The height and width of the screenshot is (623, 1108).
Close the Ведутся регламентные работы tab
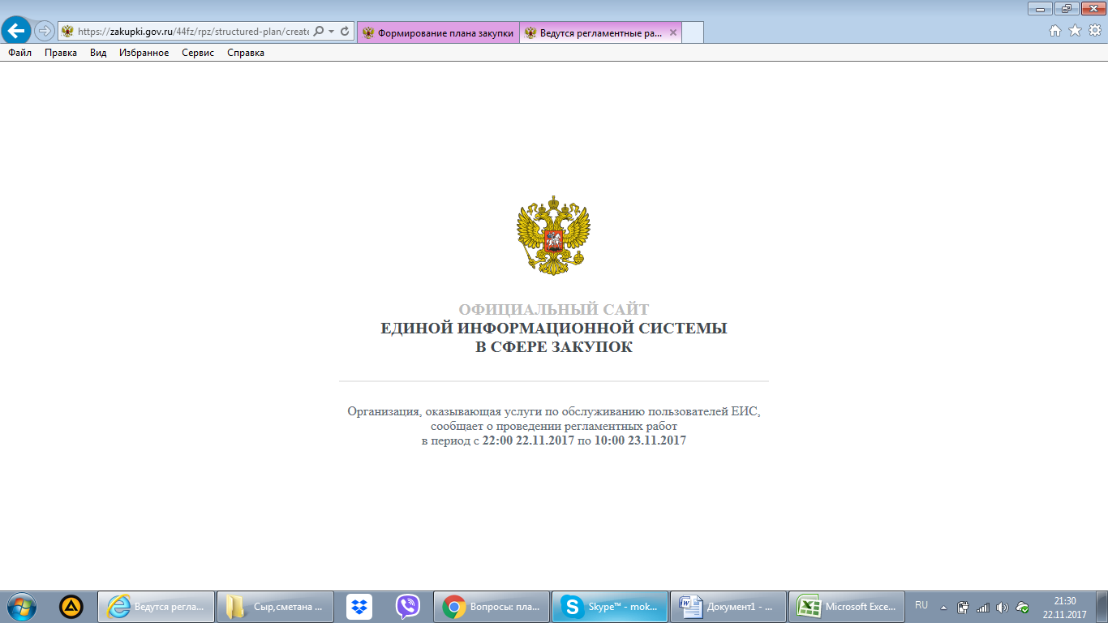(672, 32)
